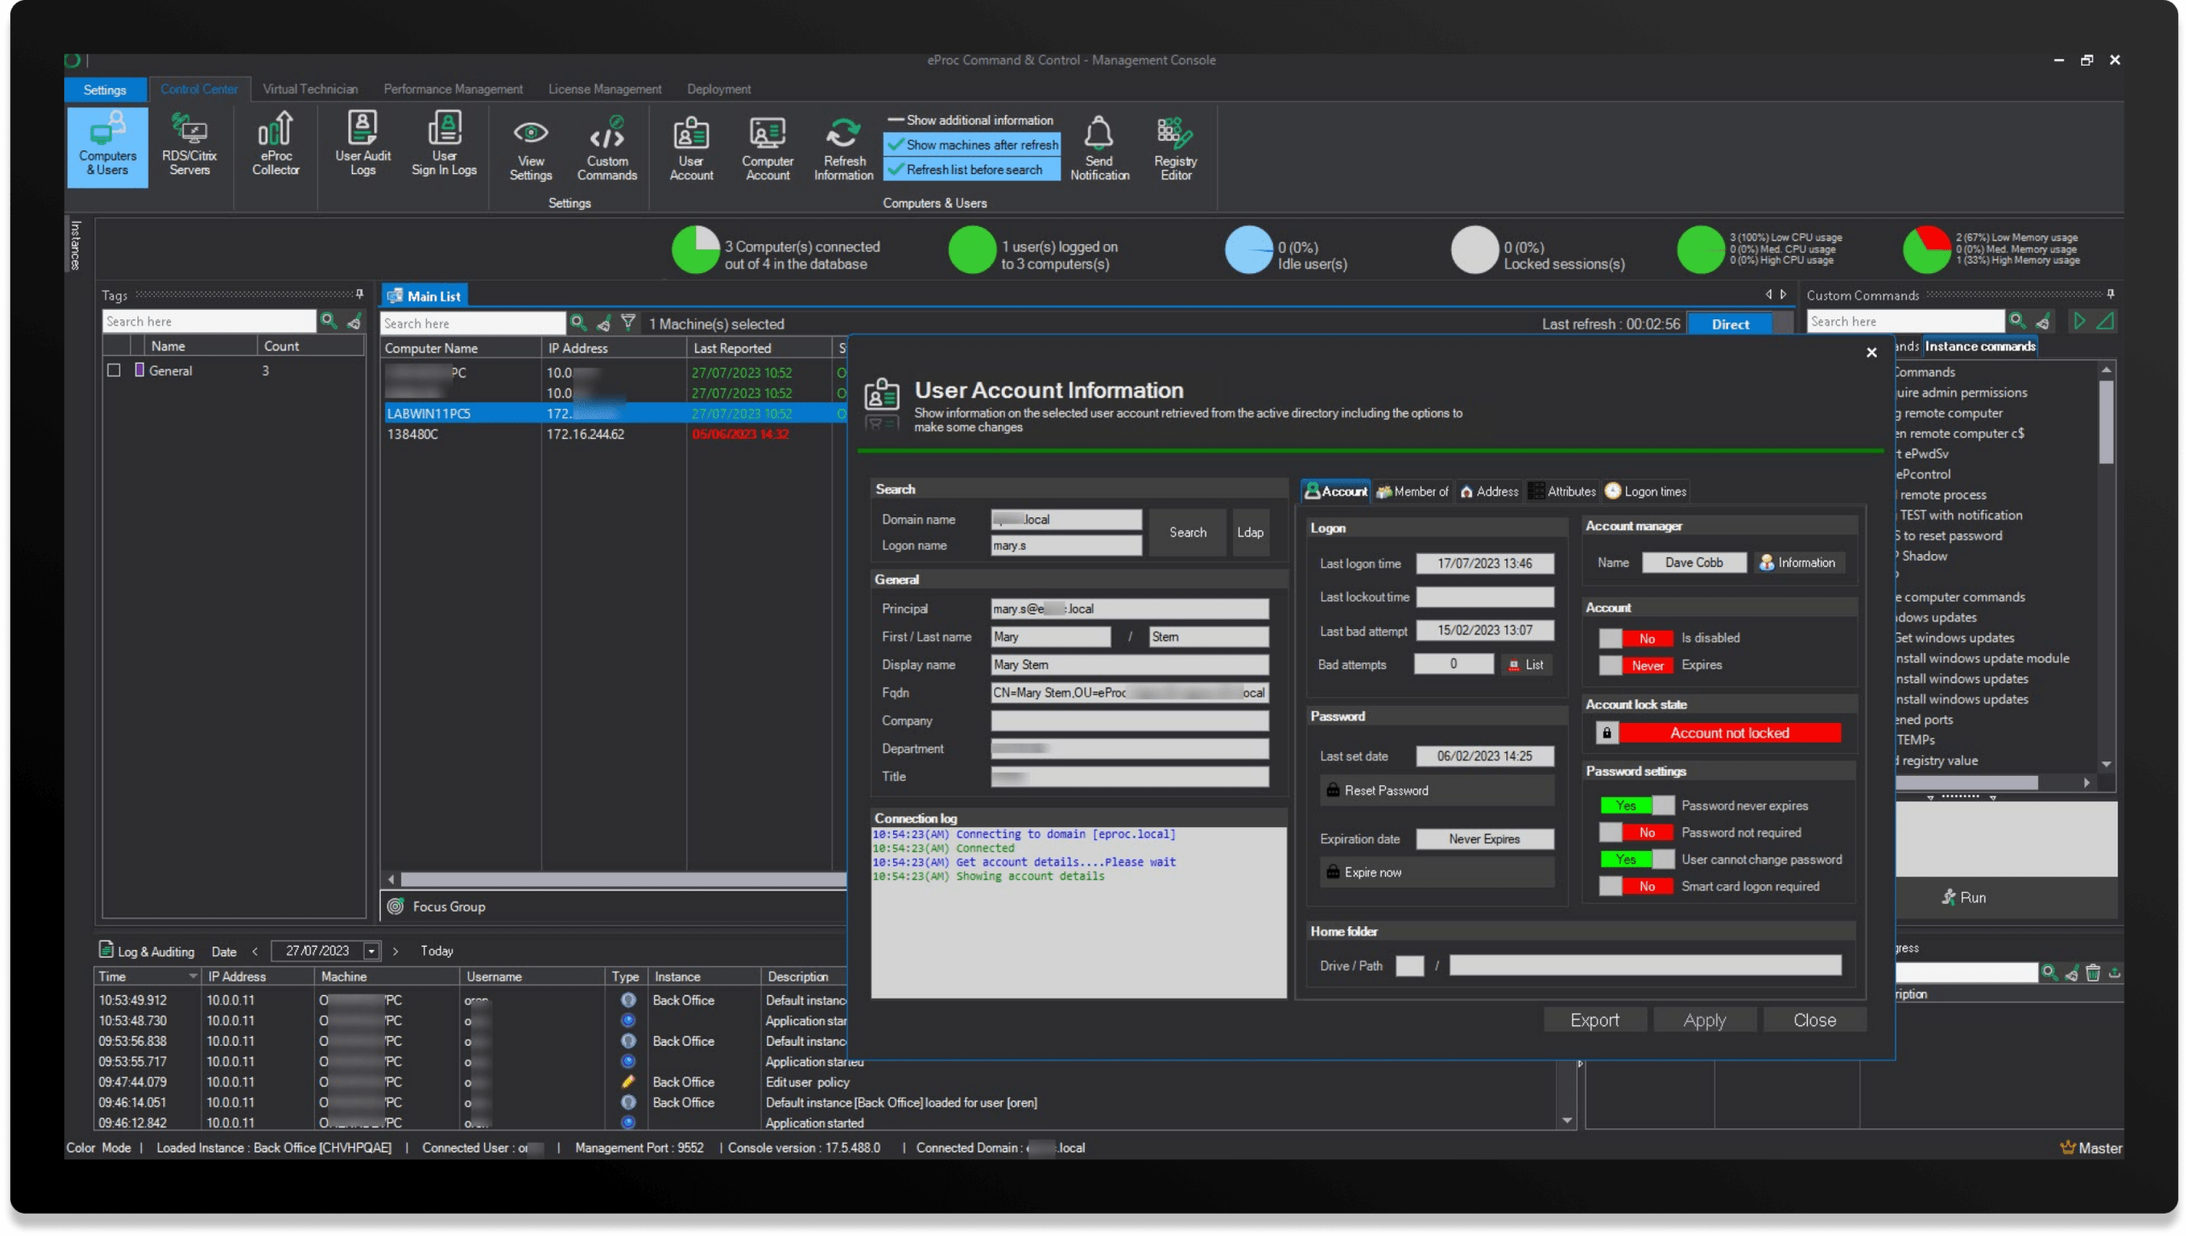Go to previous log date arrow

pos(254,951)
